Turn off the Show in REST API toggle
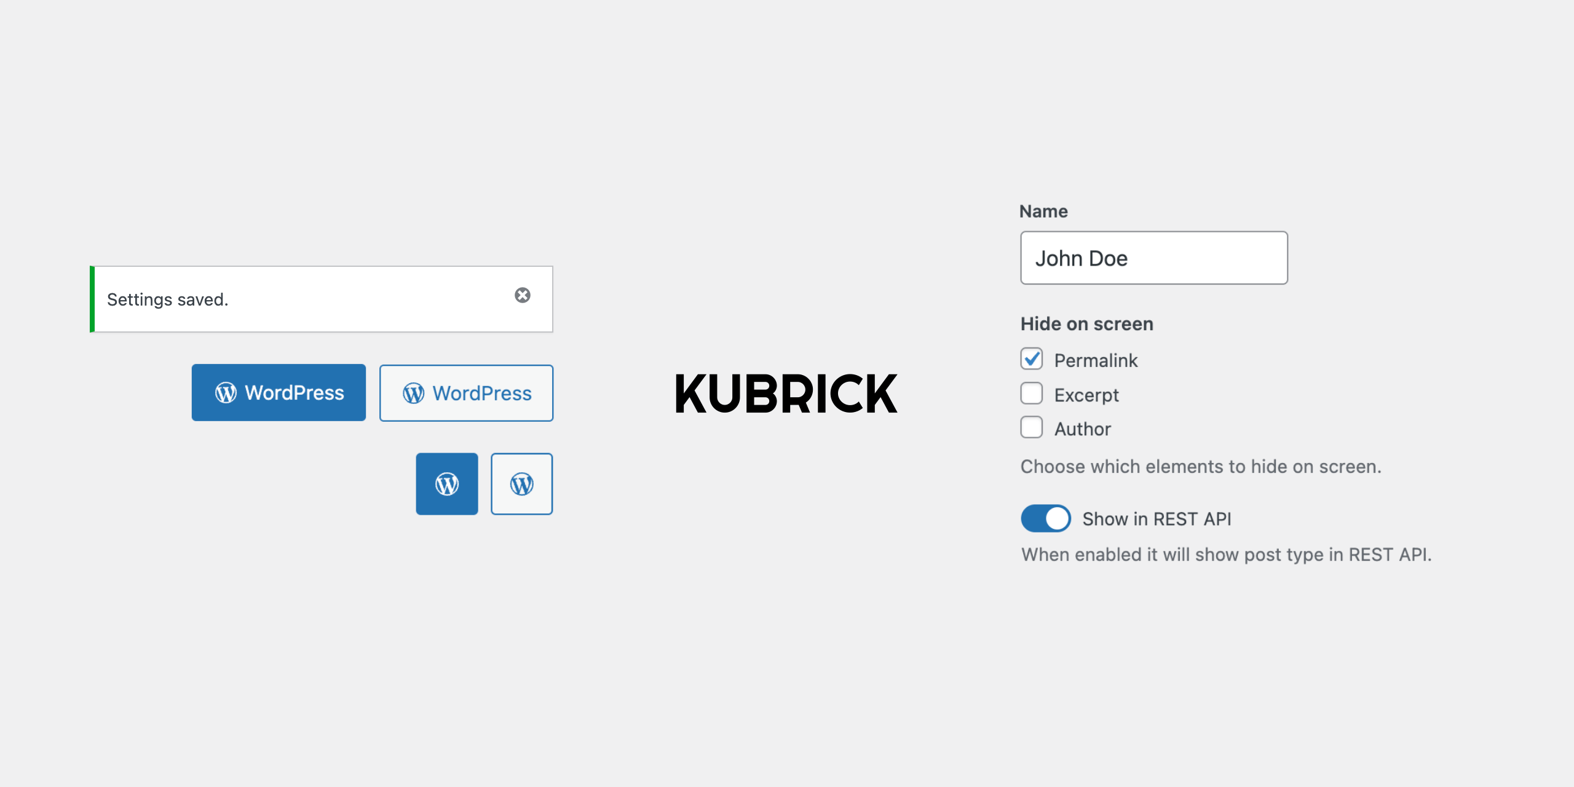Image resolution: width=1574 pixels, height=787 pixels. 1045,518
